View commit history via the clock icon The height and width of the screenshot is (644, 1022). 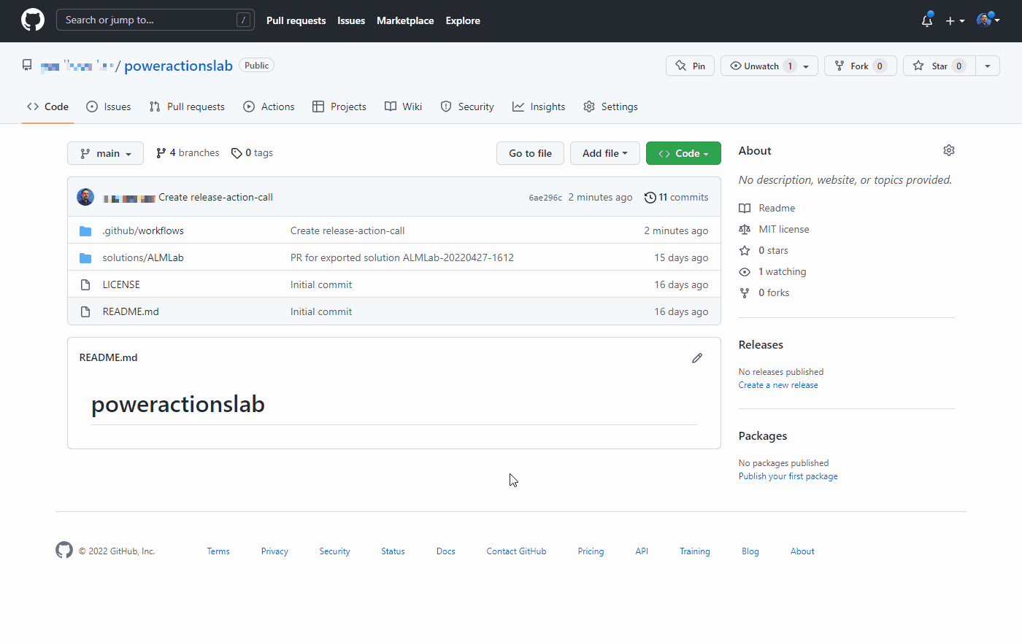click(650, 197)
